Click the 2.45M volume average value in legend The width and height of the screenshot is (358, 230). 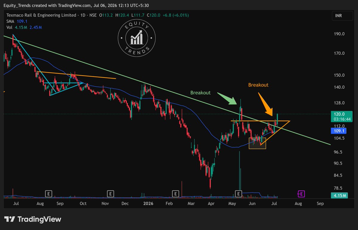pyautogui.click(x=36, y=27)
